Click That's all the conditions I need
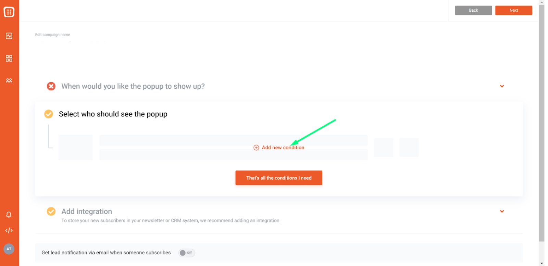The height and width of the screenshot is (266, 548). click(x=279, y=178)
